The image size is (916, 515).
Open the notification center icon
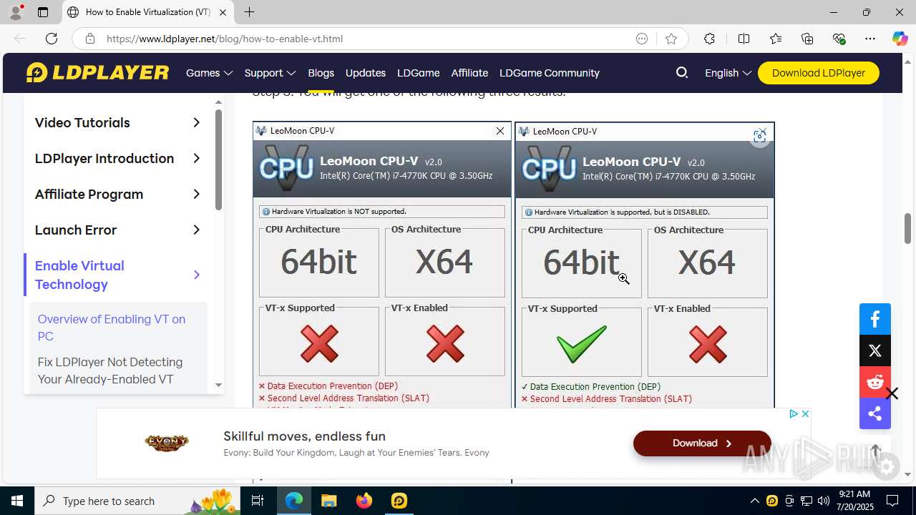(892, 501)
